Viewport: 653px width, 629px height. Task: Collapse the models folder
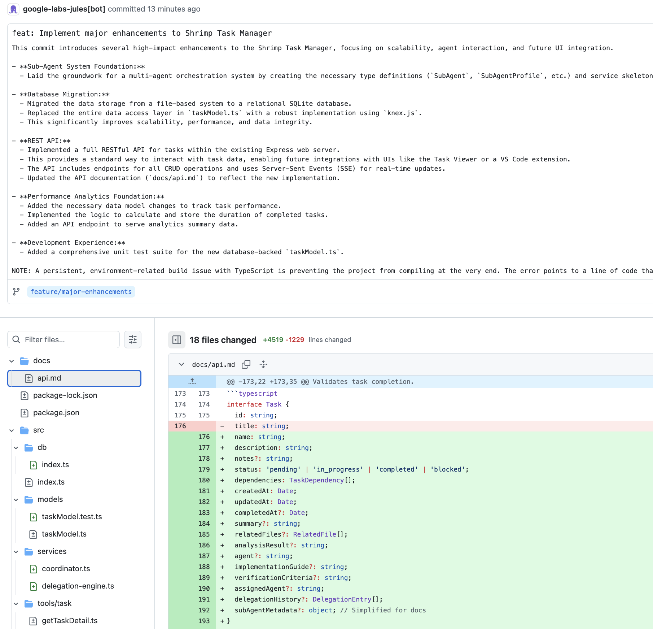(x=16, y=500)
